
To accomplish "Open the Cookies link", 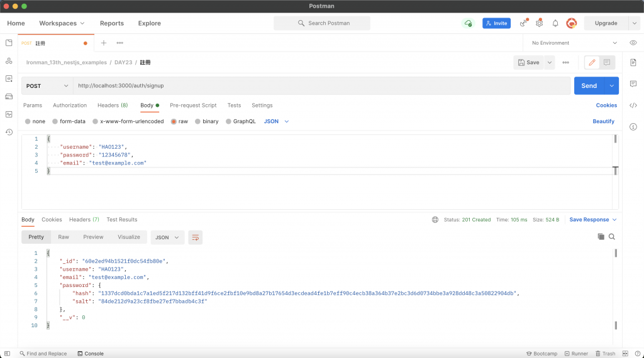I will (x=606, y=106).
